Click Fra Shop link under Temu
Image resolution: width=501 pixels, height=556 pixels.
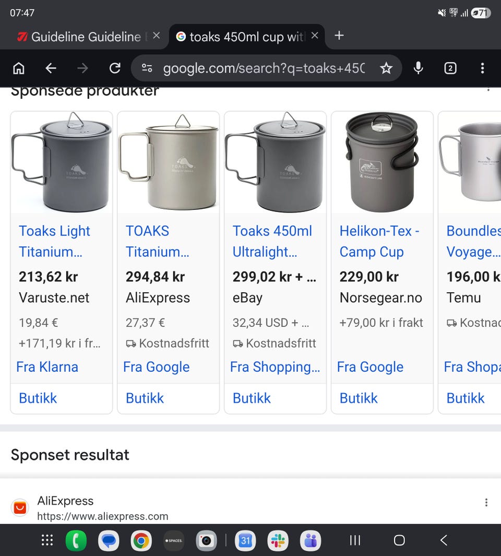(x=472, y=366)
